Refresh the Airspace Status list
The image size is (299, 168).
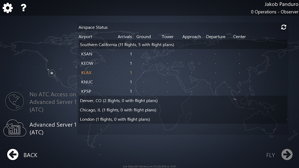pyautogui.click(x=284, y=27)
